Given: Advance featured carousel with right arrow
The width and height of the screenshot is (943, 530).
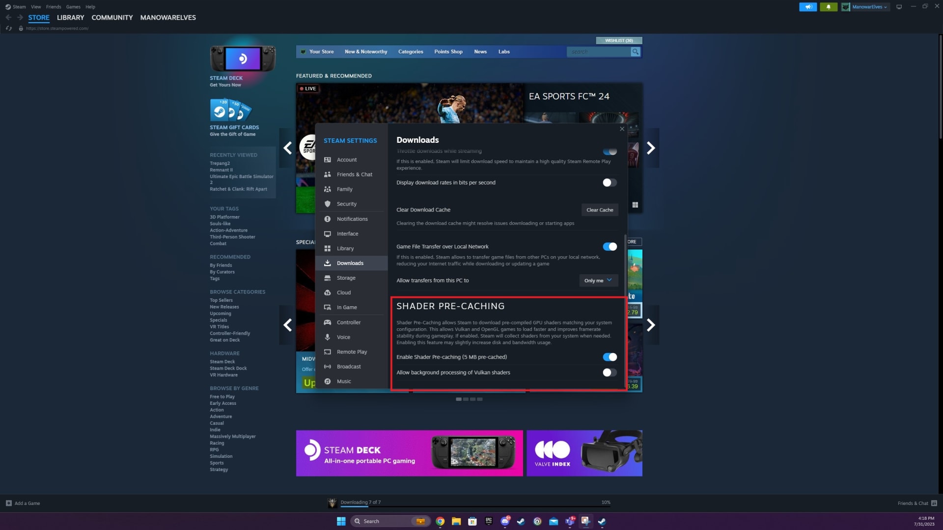Looking at the screenshot, I should tap(651, 148).
